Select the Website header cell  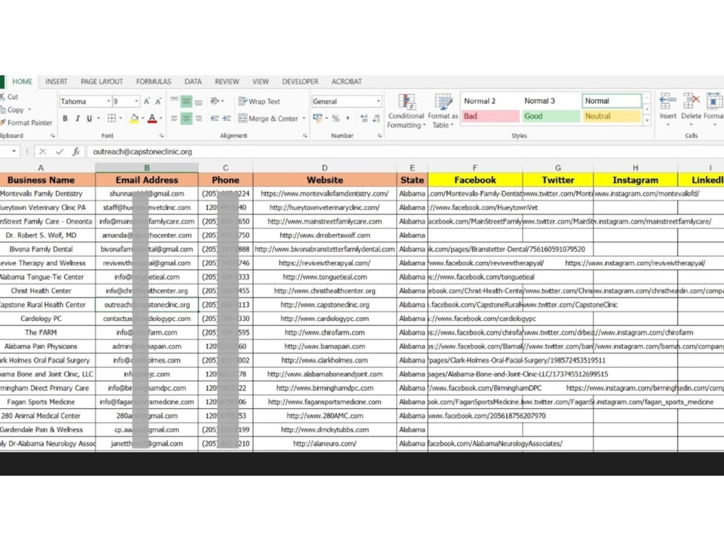[x=324, y=180]
